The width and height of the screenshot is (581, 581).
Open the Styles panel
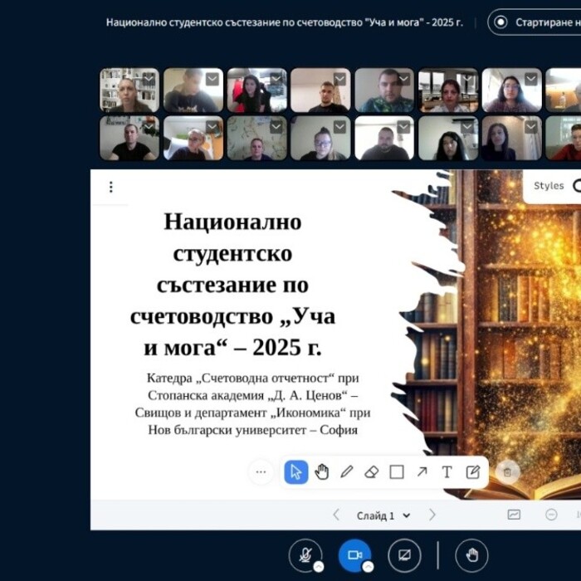pos(549,186)
